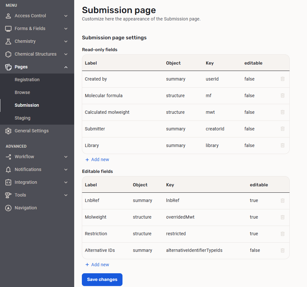Open the Registration page settings
This screenshot has width=307, height=287.
click(27, 80)
